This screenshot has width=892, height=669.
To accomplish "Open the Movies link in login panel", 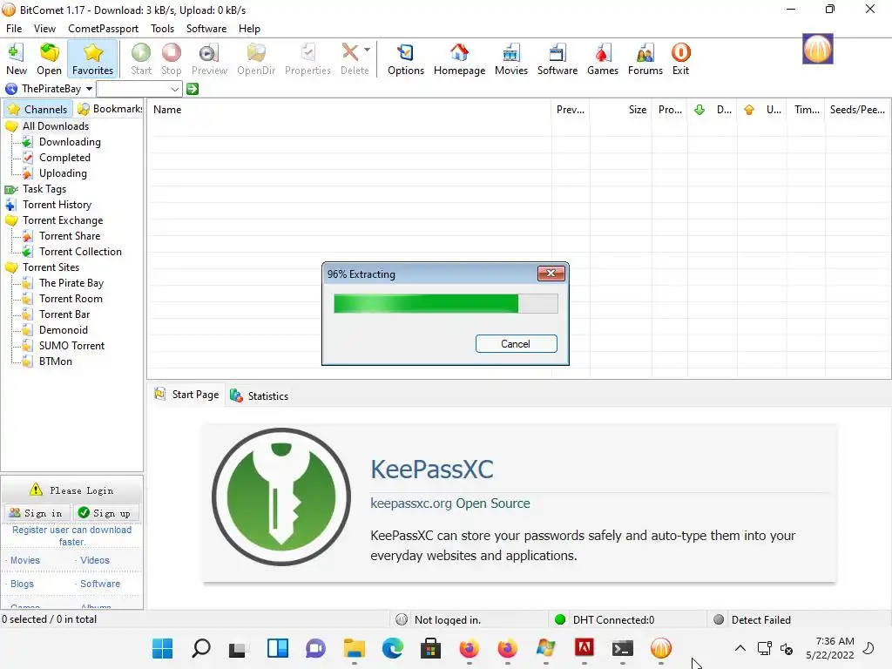I will [x=25, y=560].
